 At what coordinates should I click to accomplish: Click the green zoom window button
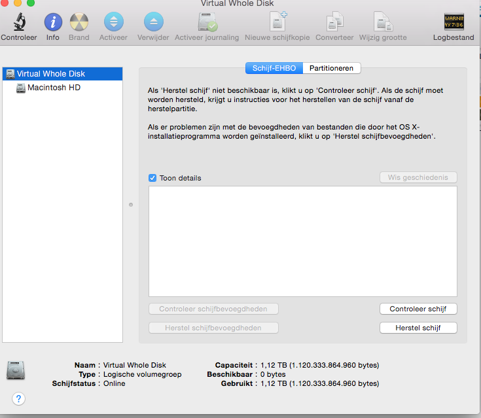coord(31,3)
